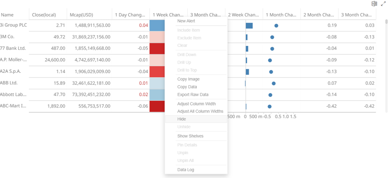389x178 pixels.
Task: Choose New Alert from the context menu
Action: 186,21
